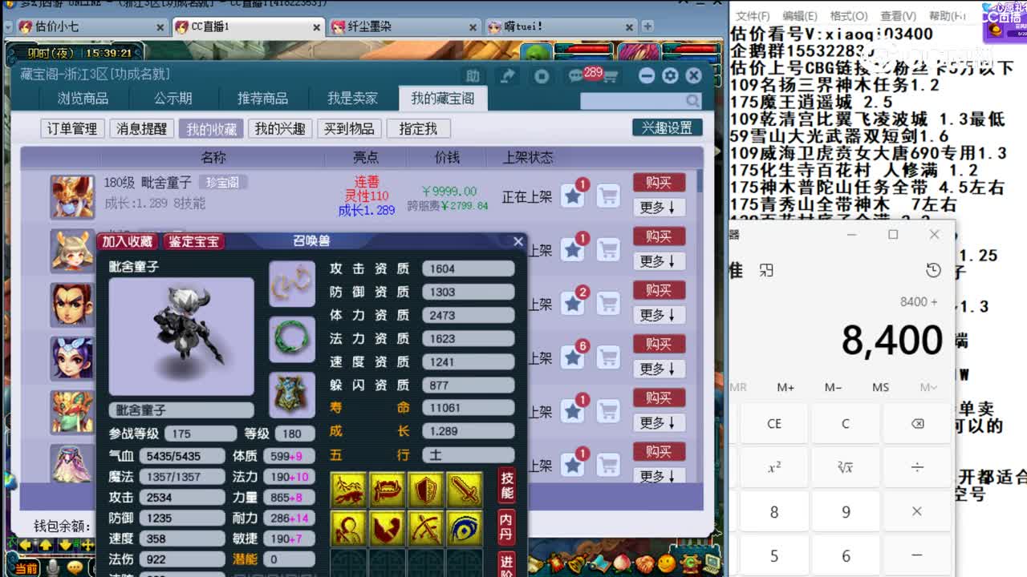Click 毗舍童子 listing avatar thumbnail
The image size is (1027, 577).
click(x=72, y=196)
